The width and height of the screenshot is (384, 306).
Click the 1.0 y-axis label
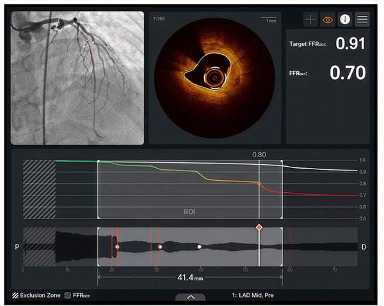click(x=362, y=160)
